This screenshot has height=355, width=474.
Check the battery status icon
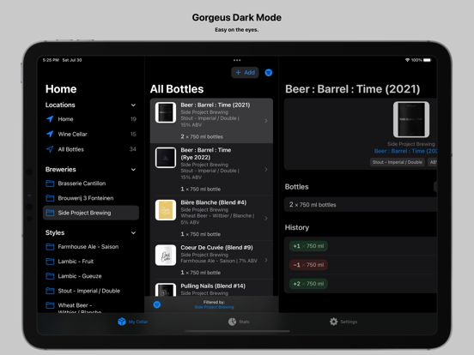[427, 60]
